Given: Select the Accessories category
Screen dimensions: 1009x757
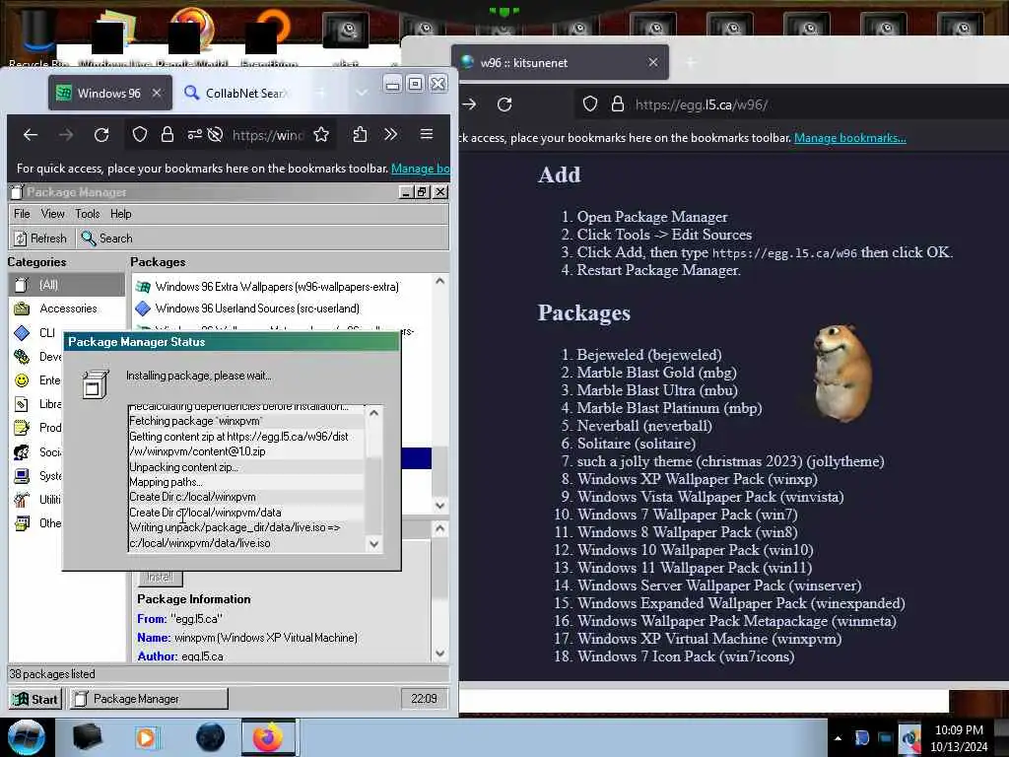Looking at the screenshot, I should click(x=67, y=309).
